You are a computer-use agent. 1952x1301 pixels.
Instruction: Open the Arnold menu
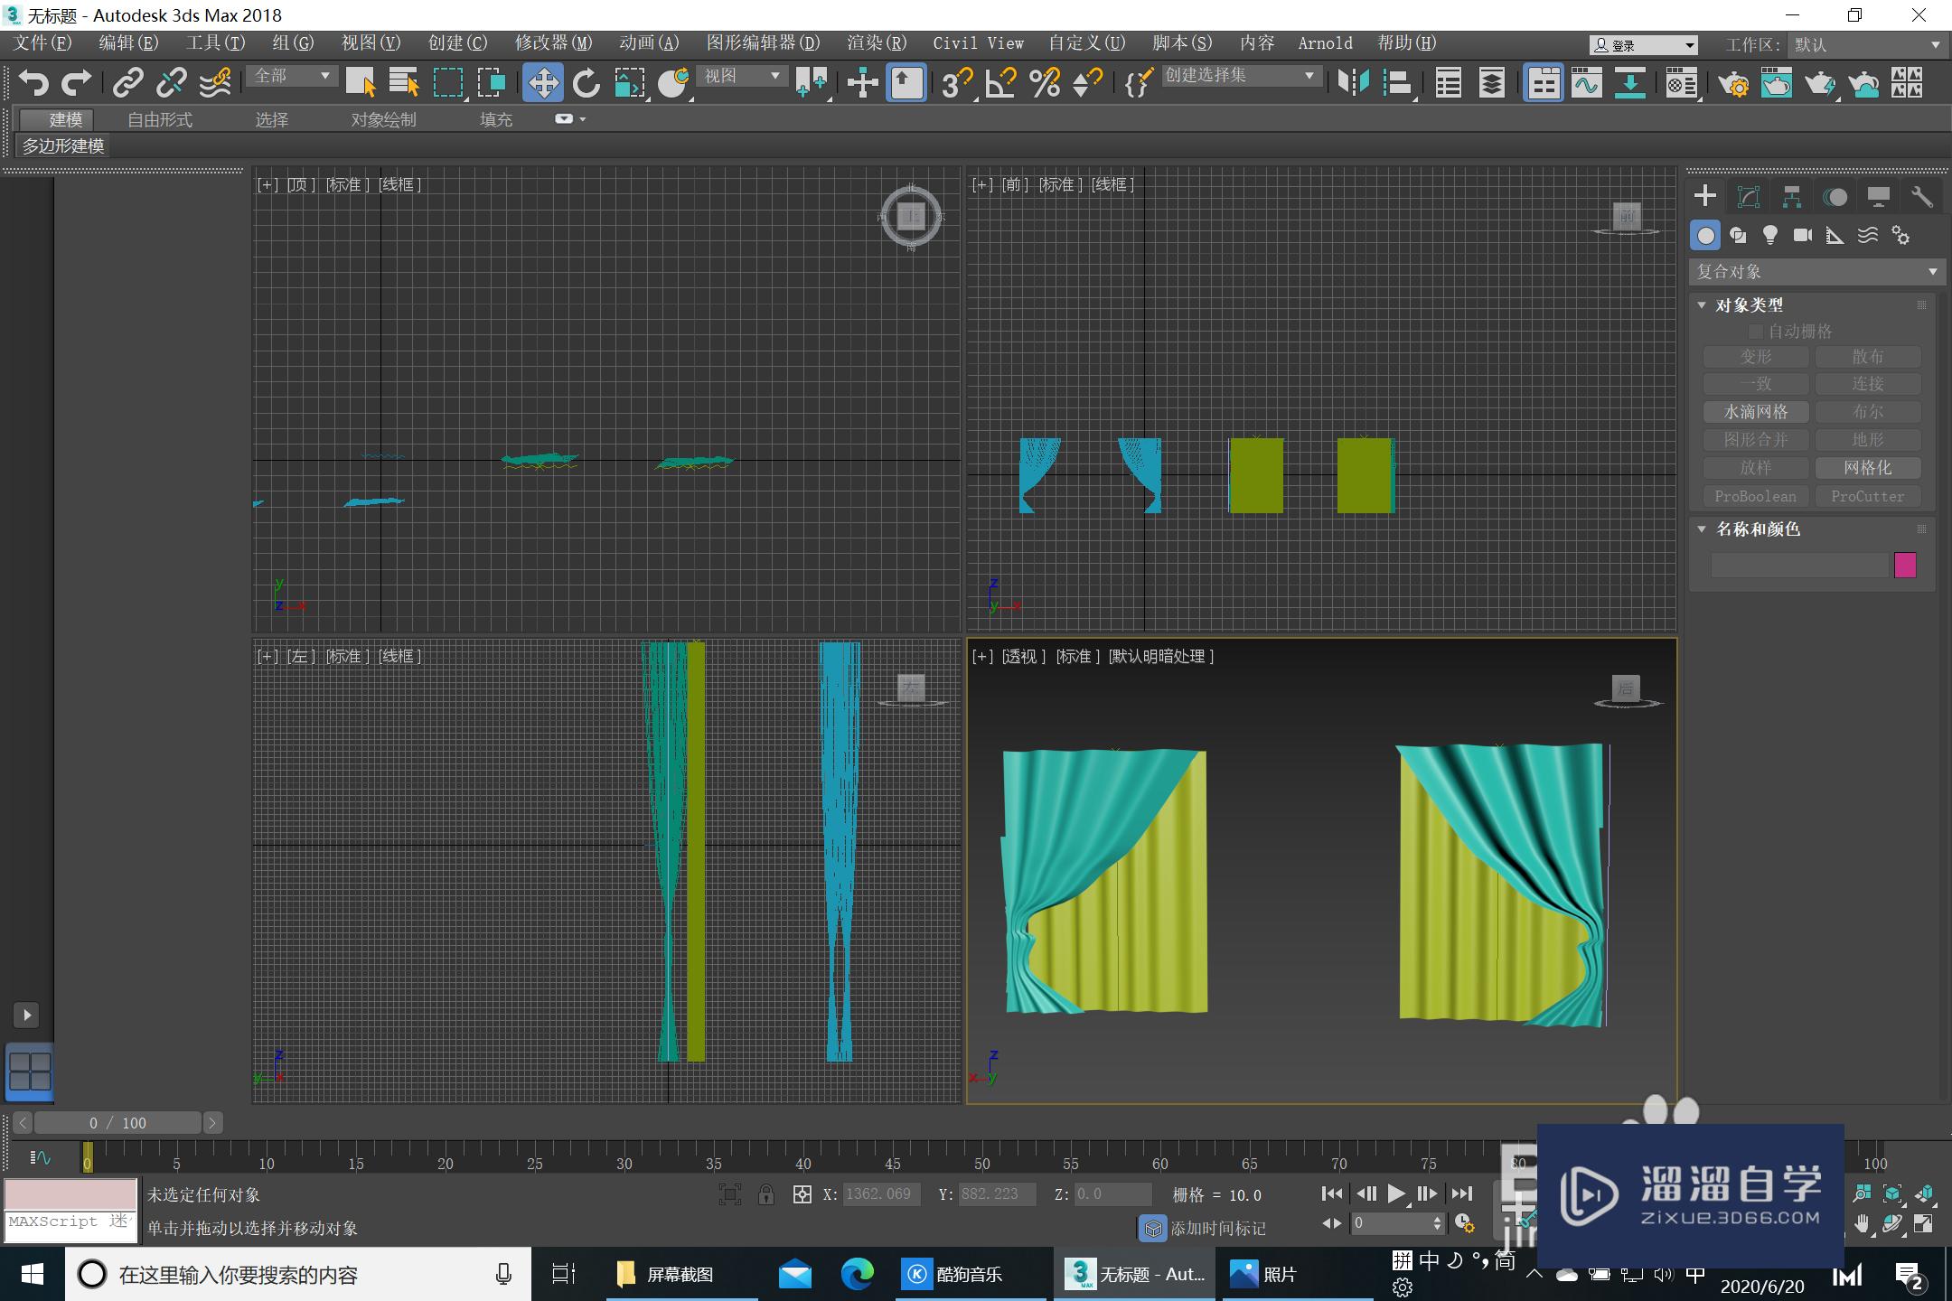[1325, 43]
